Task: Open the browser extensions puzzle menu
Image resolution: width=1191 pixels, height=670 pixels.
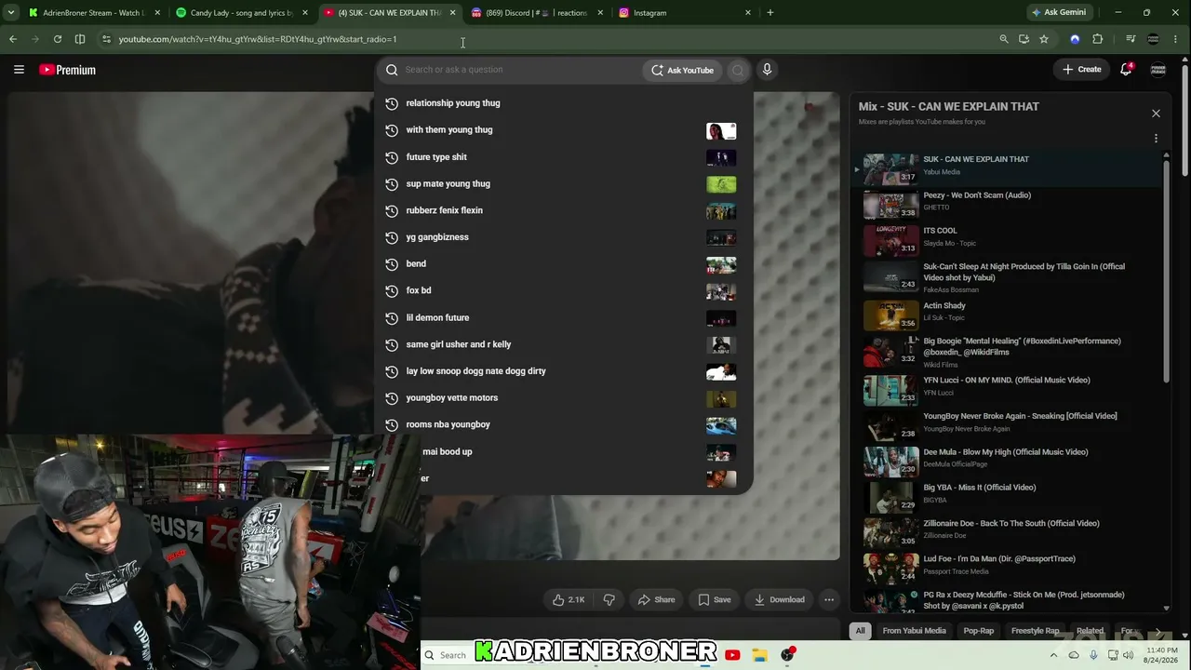Action: 1098,39
